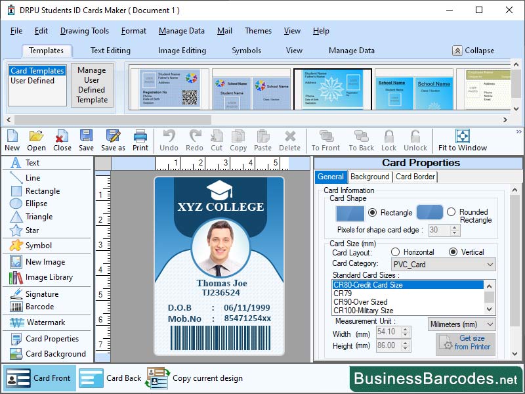The height and width of the screenshot is (394, 525).
Task: Collapse the ribbon panel
Action: point(472,51)
